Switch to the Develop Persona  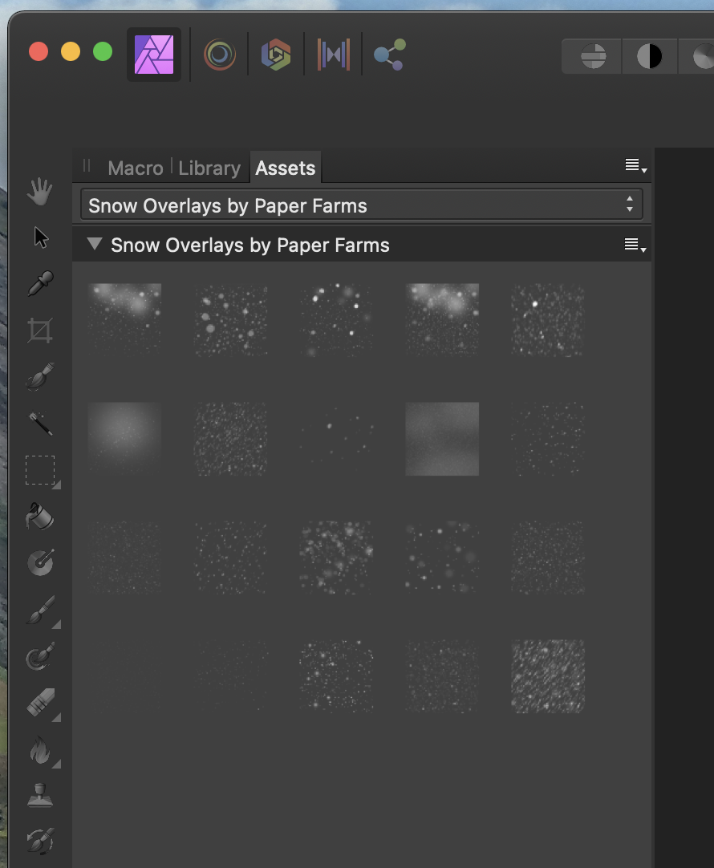[276, 55]
